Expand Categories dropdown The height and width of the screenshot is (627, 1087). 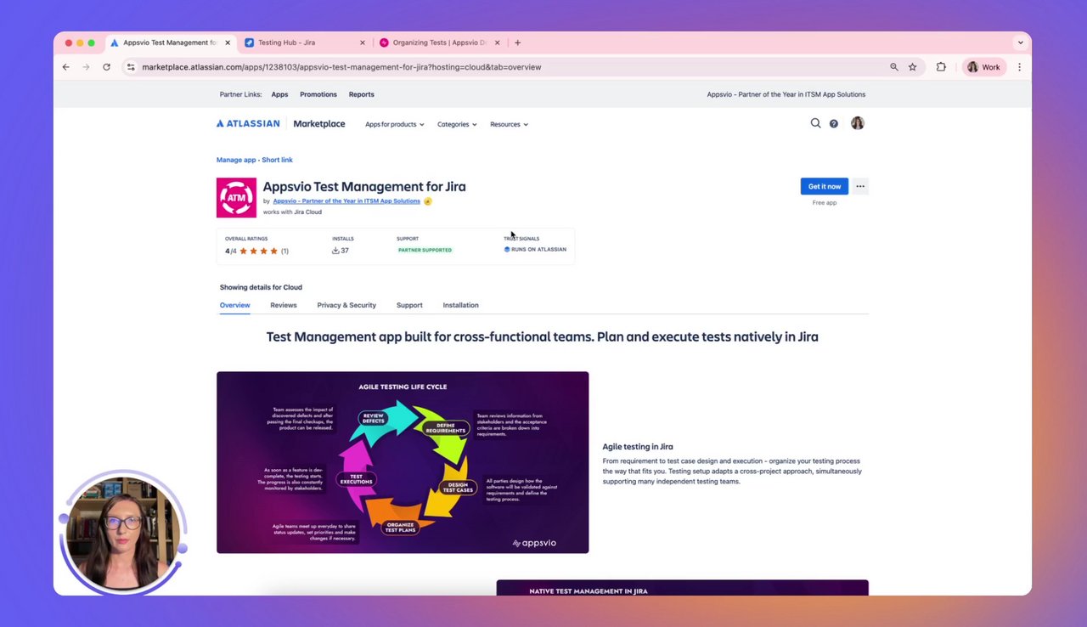coord(457,124)
